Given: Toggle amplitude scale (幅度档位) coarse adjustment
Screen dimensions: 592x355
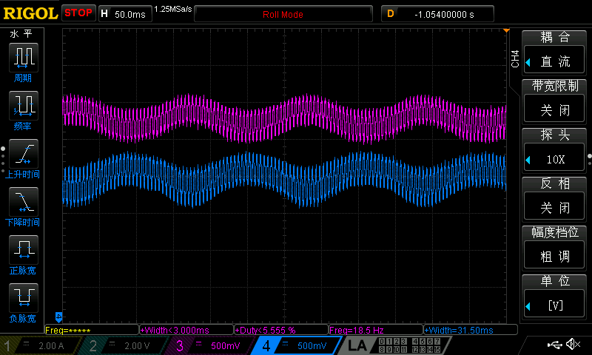Looking at the screenshot, I should tap(555, 256).
